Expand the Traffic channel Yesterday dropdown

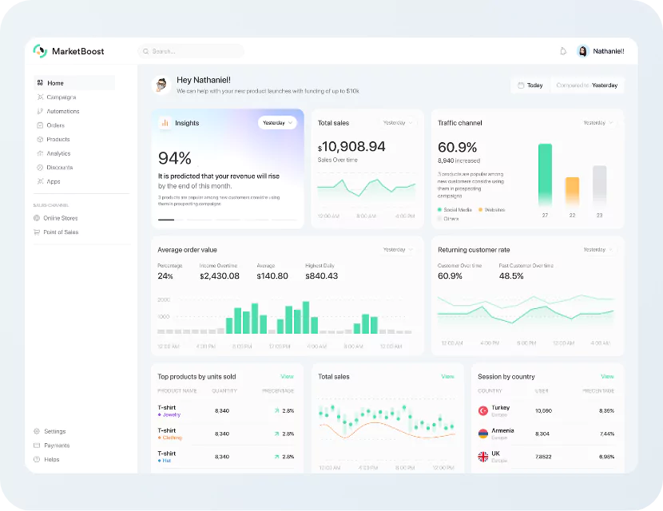pyautogui.click(x=597, y=123)
